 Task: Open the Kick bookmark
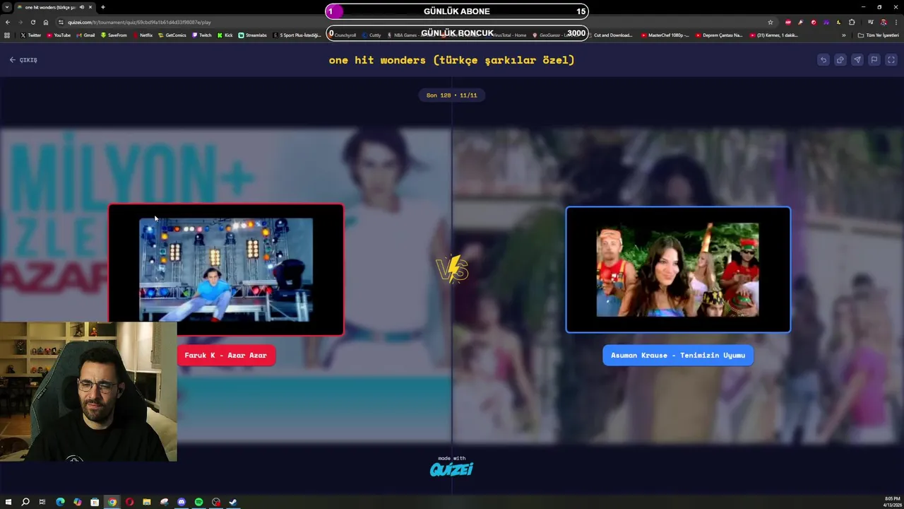coord(225,35)
